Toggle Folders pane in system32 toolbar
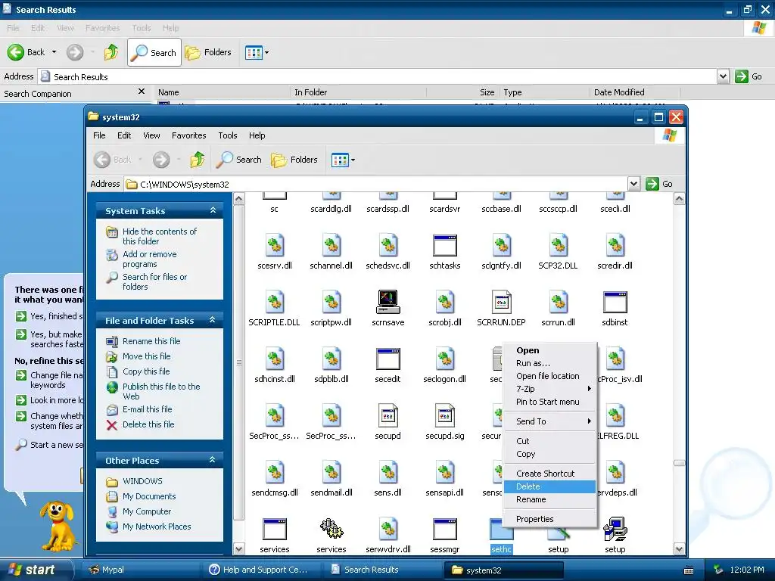Viewport: 775px width, 581px height. pos(294,160)
